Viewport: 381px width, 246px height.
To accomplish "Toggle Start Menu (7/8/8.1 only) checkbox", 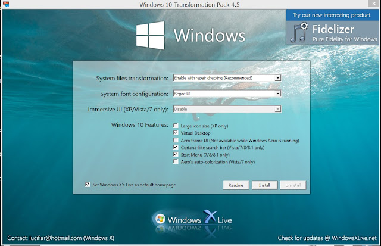I will [x=176, y=154].
